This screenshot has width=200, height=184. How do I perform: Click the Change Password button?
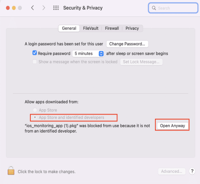click(127, 44)
